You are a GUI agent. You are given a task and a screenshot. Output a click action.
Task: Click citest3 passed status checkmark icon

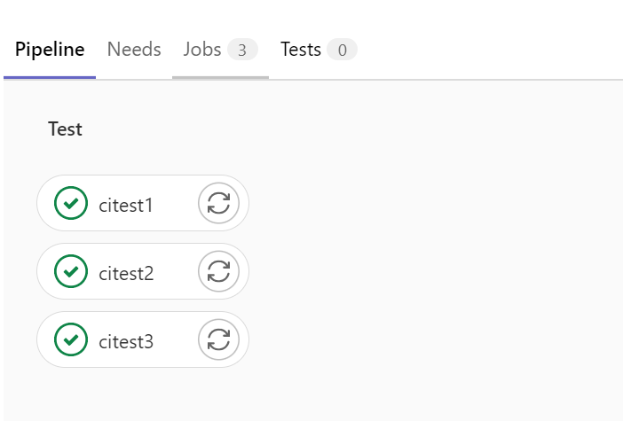[x=71, y=339]
